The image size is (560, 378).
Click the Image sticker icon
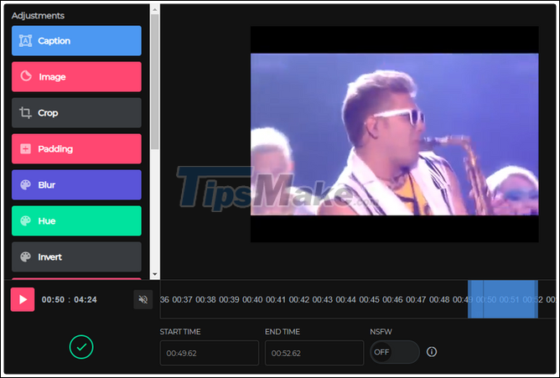pyautogui.click(x=26, y=76)
